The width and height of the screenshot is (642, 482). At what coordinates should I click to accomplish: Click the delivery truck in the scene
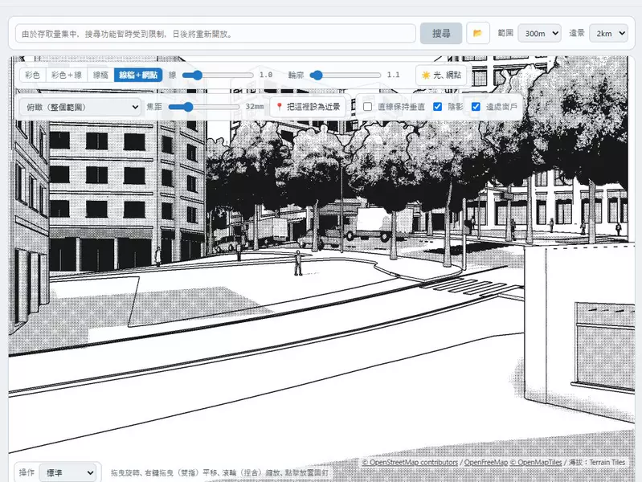(x=370, y=224)
